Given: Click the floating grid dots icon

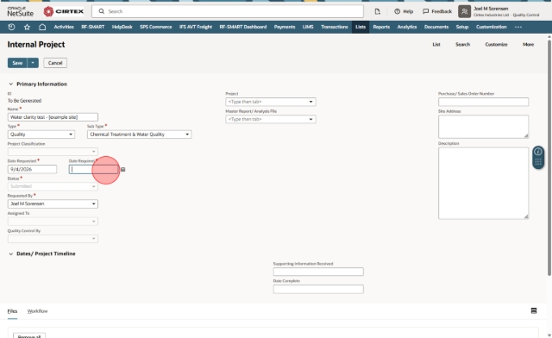Looking at the screenshot, I should coord(538,162).
